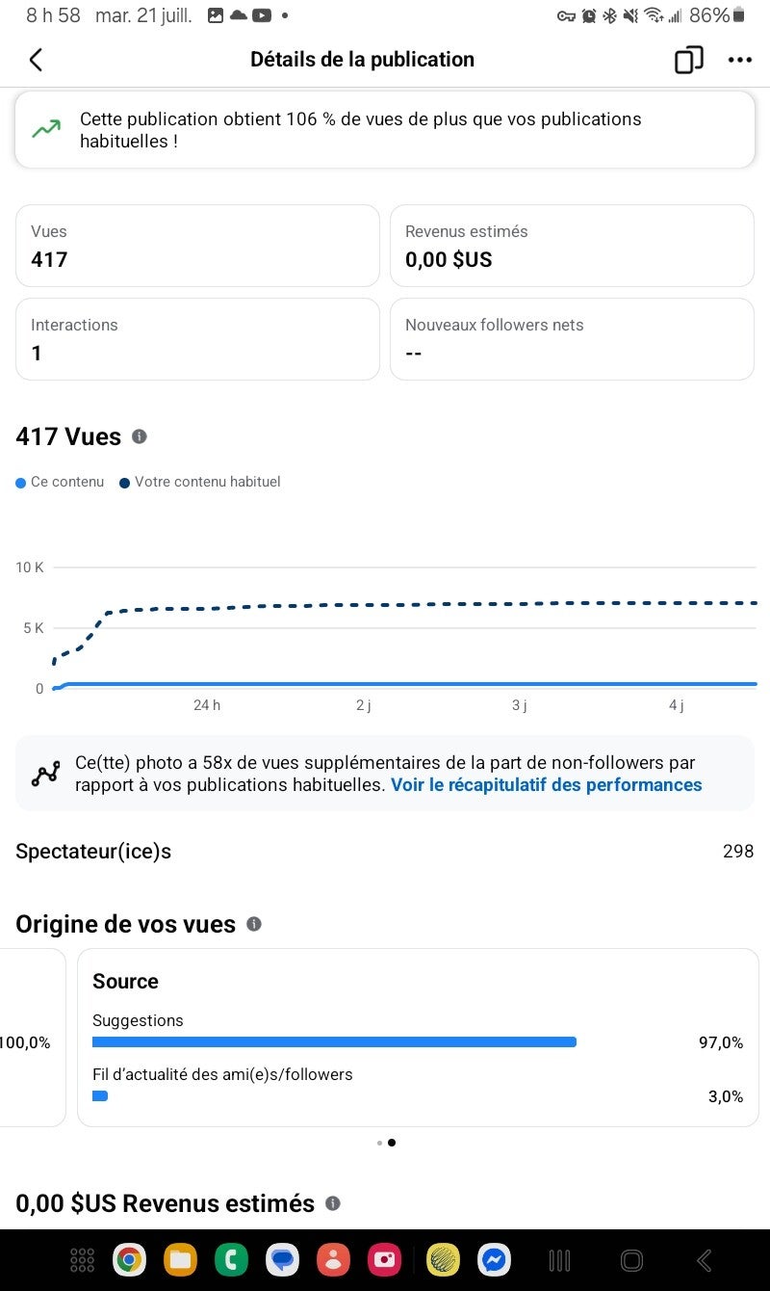Show info for Revenus estimés heading
This screenshot has width=770, height=1291.
pyautogui.click(x=333, y=1203)
